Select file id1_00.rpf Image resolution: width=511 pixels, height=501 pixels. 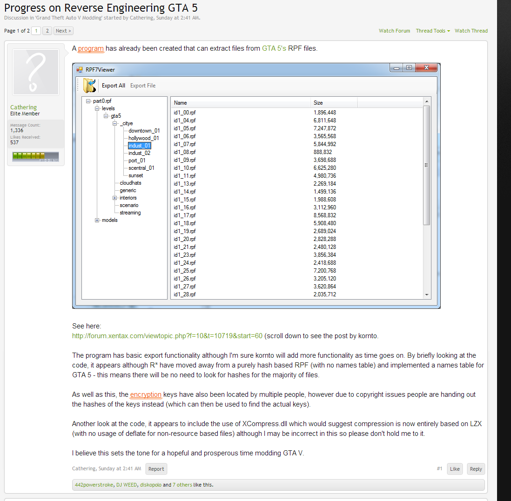[184, 113]
